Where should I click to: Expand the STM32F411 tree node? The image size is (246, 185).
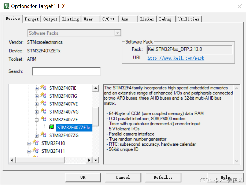click(29, 151)
